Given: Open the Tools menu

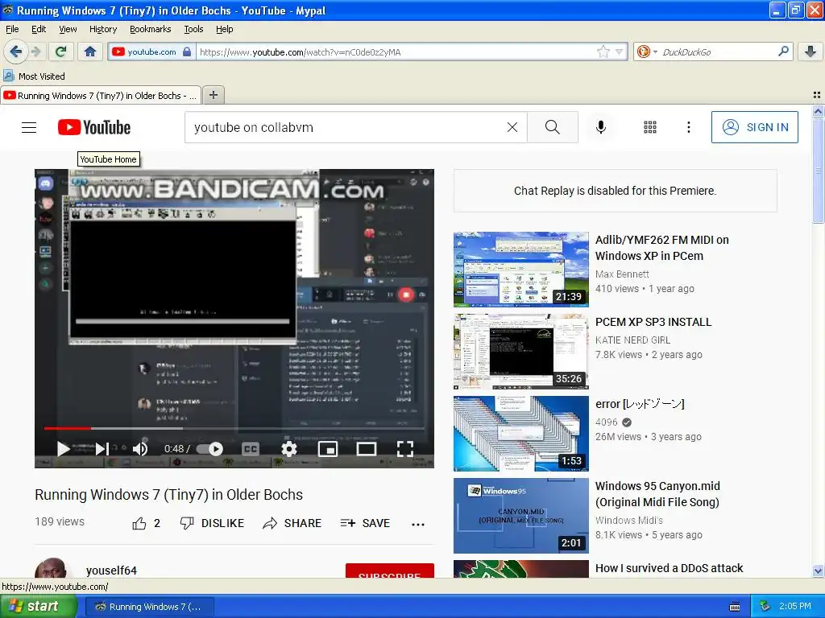Looking at the screenshot, I should coord(193,29).
